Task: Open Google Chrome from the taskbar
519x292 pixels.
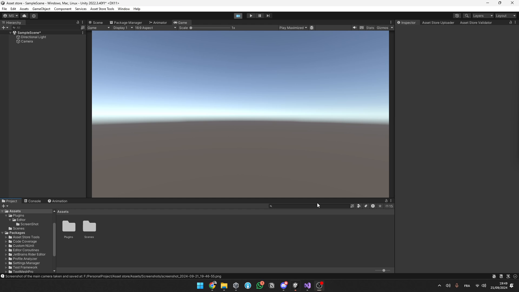Action: click(212, 286)
